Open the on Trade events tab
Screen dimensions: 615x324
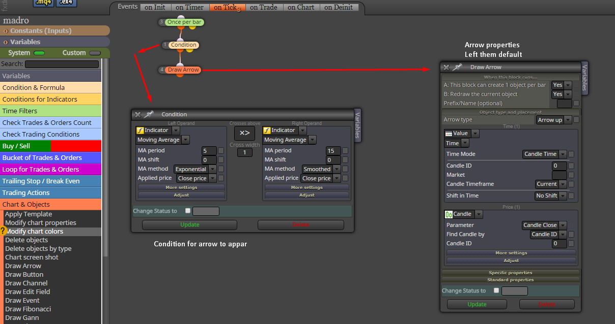[264, 7]
